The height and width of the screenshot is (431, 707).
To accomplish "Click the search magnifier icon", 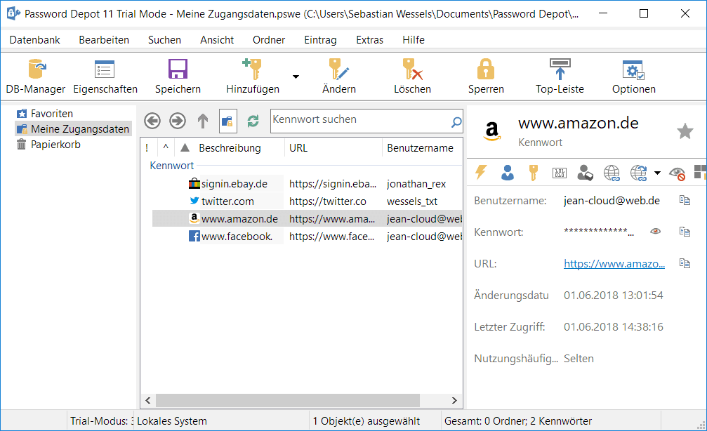I will (456, 121).
